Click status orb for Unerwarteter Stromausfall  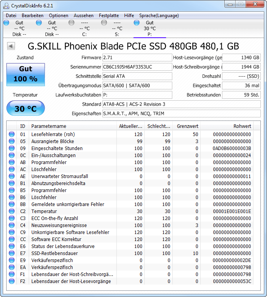click(12, 176)
